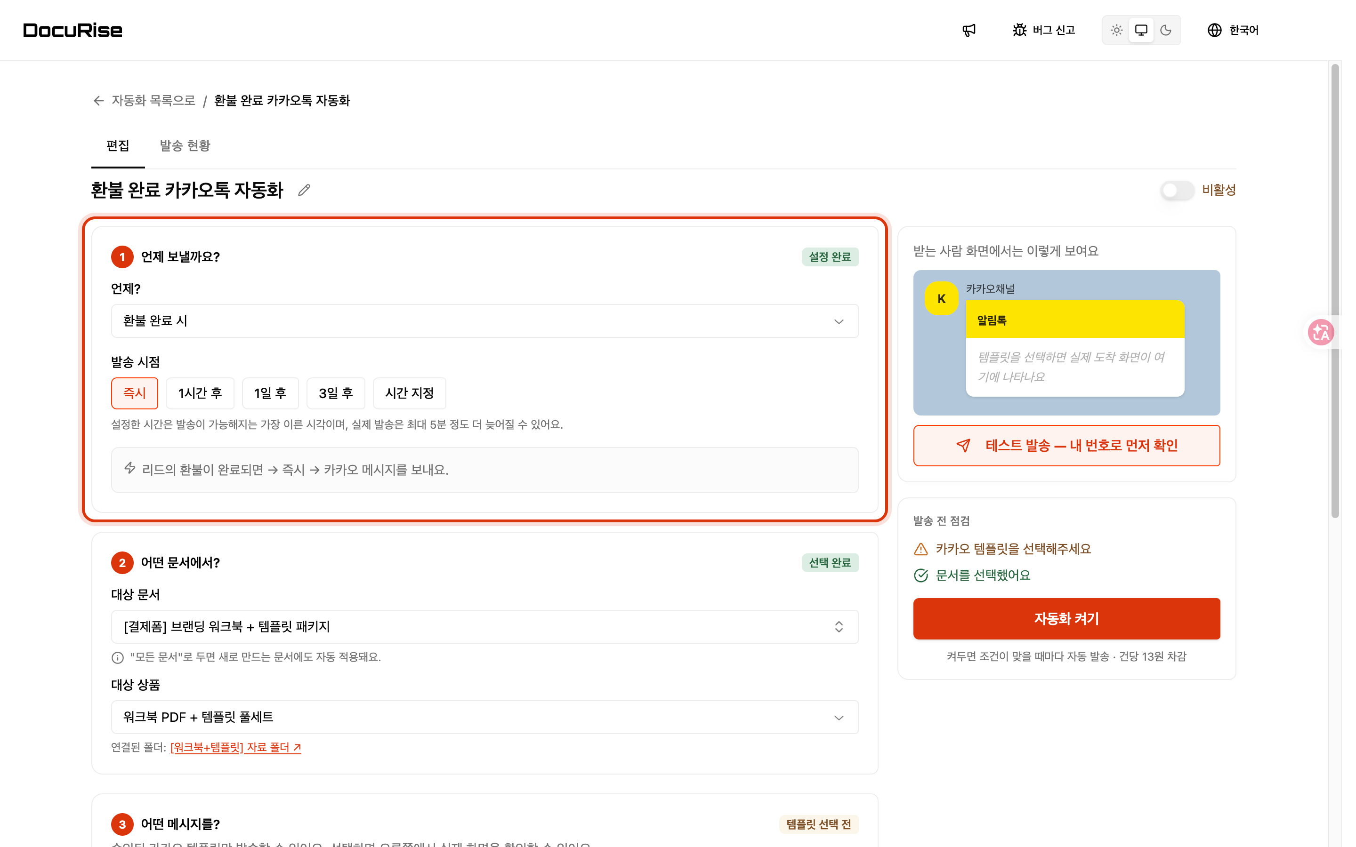
Task: Switch to the 편집 tab
Action: (118, 146)
